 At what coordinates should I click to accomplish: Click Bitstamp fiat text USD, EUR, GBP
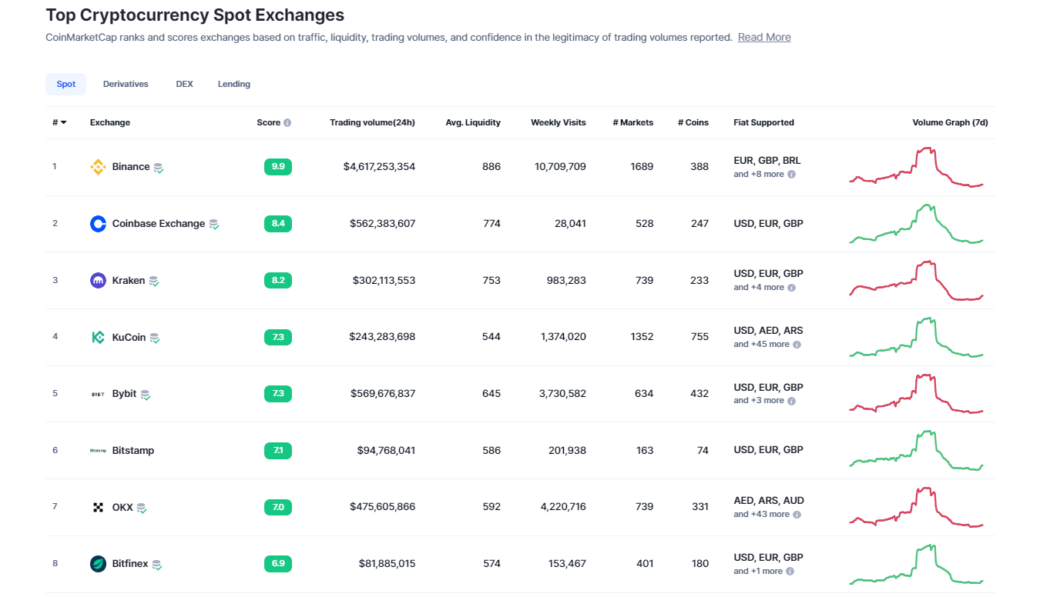tap(768, 450)
